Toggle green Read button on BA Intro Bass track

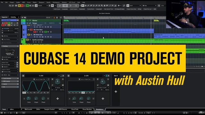coord(45,32)
